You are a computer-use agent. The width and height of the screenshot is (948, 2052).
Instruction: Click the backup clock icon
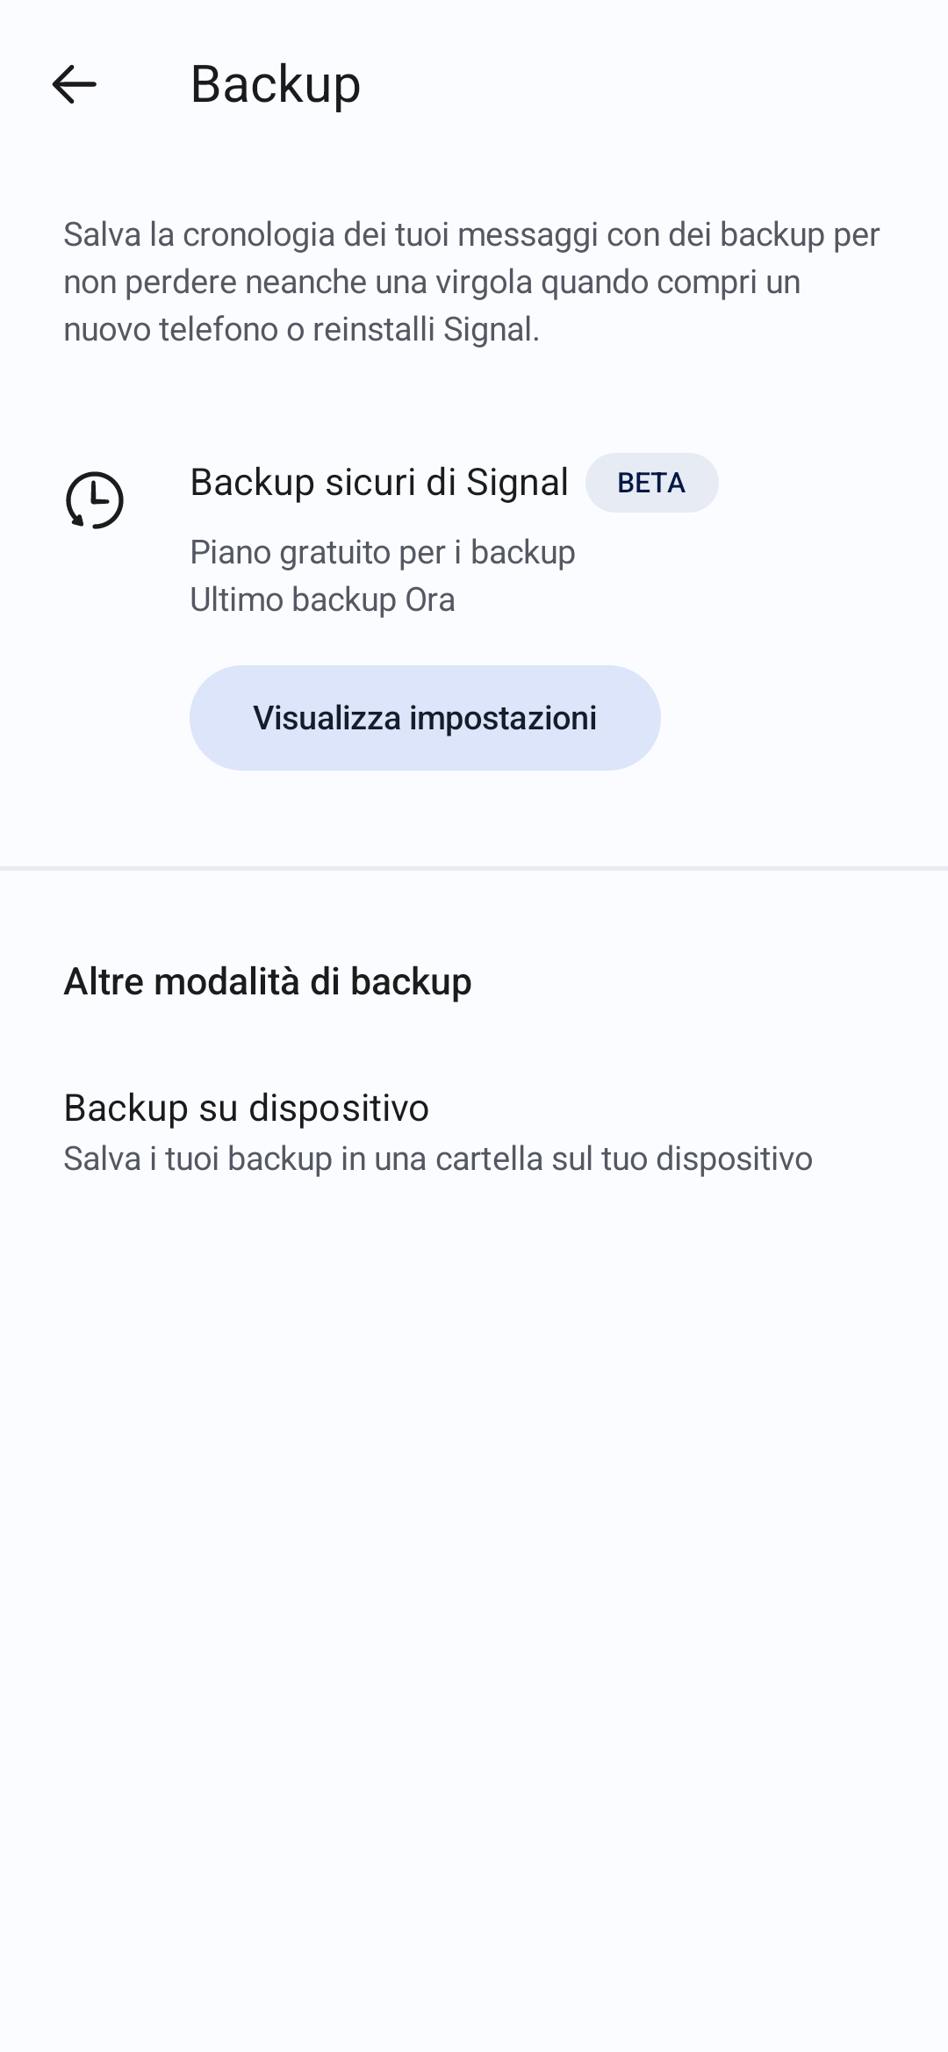[95, 500]
